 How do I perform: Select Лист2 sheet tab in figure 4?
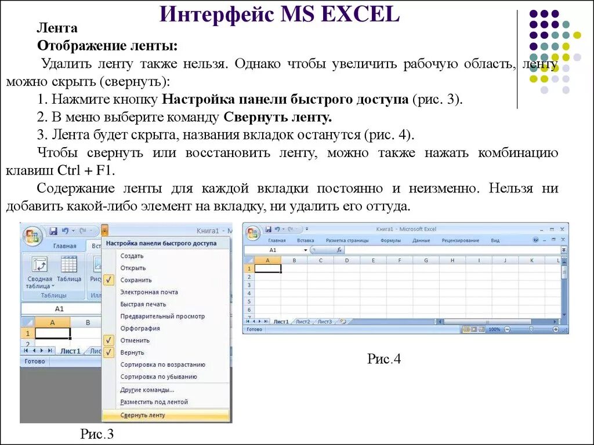[303, 322]
